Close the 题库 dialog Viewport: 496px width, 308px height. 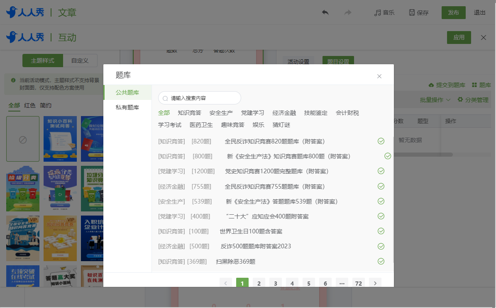tap(379, 76)
